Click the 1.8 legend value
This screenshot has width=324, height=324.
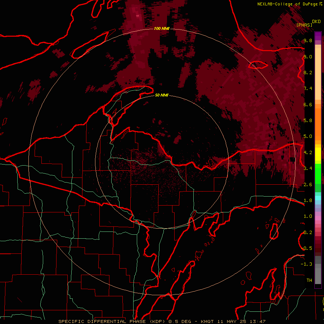click(308, 201)
